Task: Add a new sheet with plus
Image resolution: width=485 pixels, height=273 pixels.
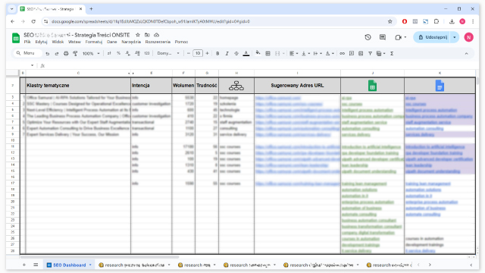Action: (24, 265)
